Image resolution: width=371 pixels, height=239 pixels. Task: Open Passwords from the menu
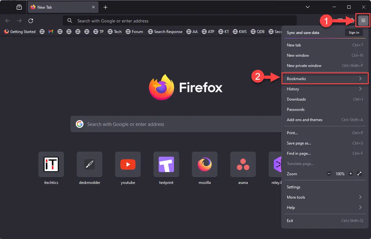pos(325,109)
